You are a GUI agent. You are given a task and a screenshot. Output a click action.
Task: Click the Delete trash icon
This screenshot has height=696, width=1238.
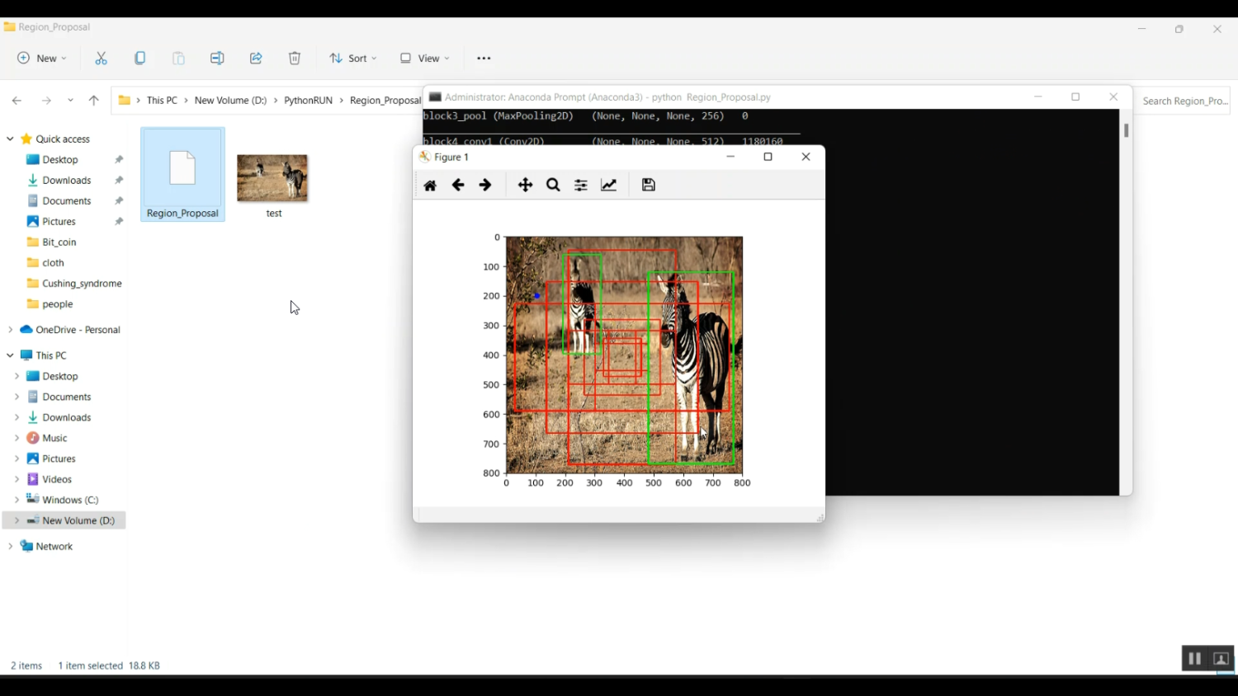pyautogui.click(x=295, y=59)
